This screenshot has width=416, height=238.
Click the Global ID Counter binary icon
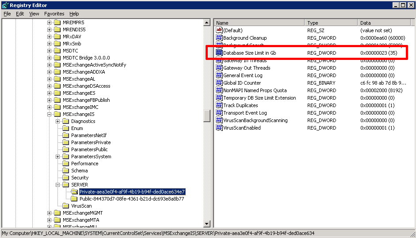point(219,82)
